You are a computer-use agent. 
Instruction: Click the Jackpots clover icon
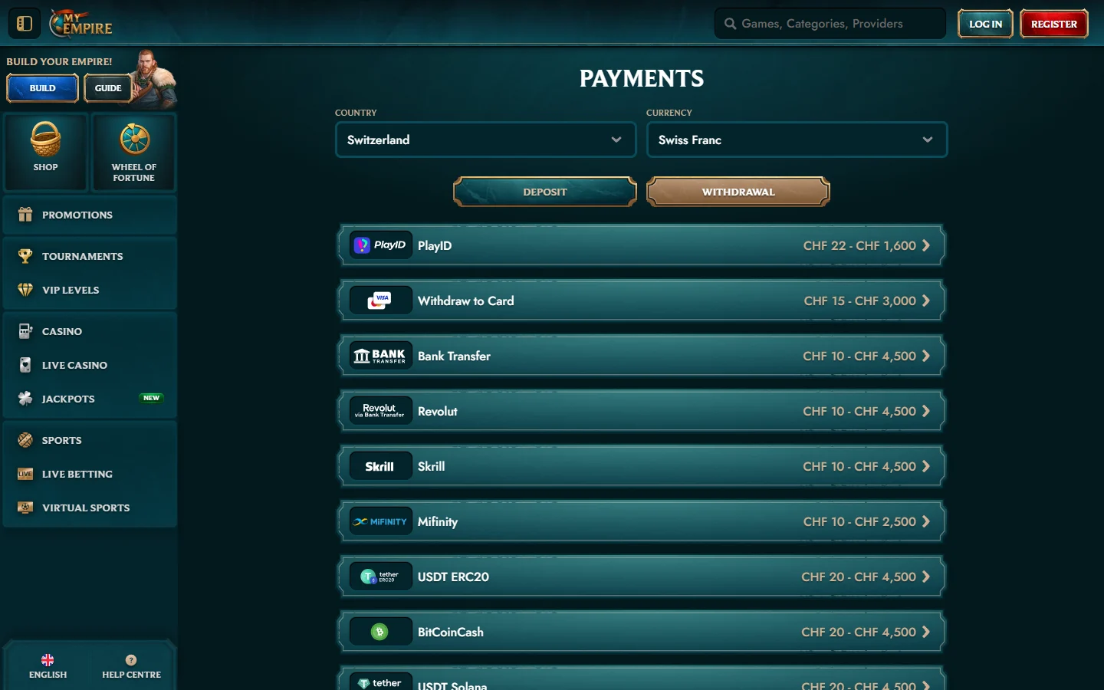(x=25, y=399)
